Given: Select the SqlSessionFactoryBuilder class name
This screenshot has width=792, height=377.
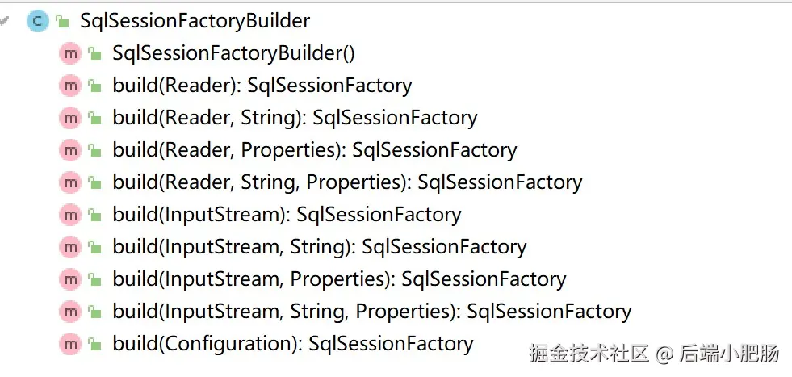Looking at the screenshot, I should pos(195,21).
